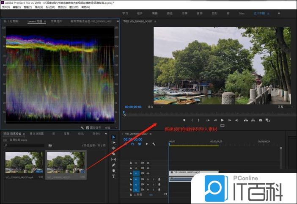This screenshot has width=297, height=204.
Task: Select the Hand tool
Action: point(113,170)
